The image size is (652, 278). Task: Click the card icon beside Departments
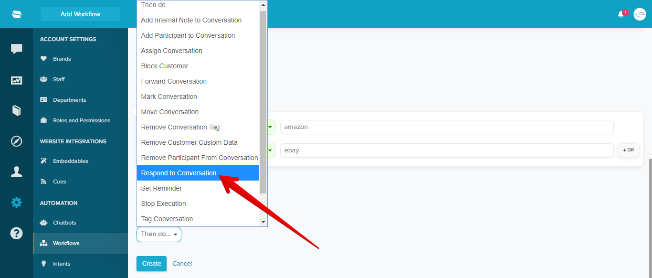[44, 100]
